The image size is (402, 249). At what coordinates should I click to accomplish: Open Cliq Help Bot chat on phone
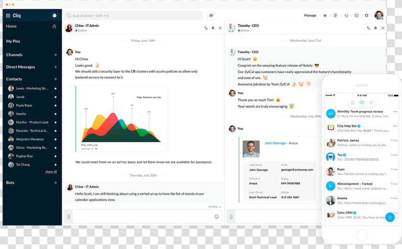click(361, 128)
